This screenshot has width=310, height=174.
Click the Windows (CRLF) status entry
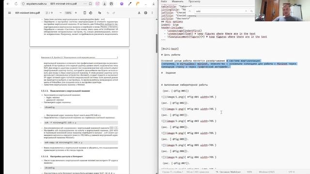coord(266,172)
